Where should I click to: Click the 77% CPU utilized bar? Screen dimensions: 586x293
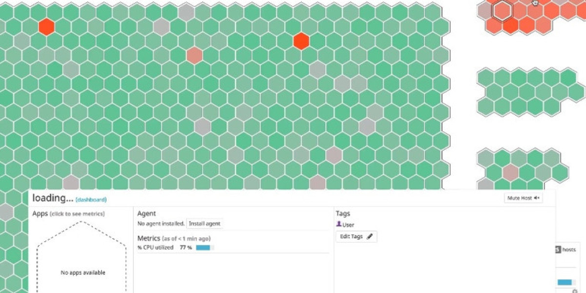click(205, 248)
